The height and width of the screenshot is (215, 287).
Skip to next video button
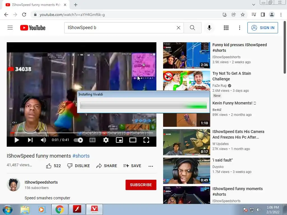(30, 140)
